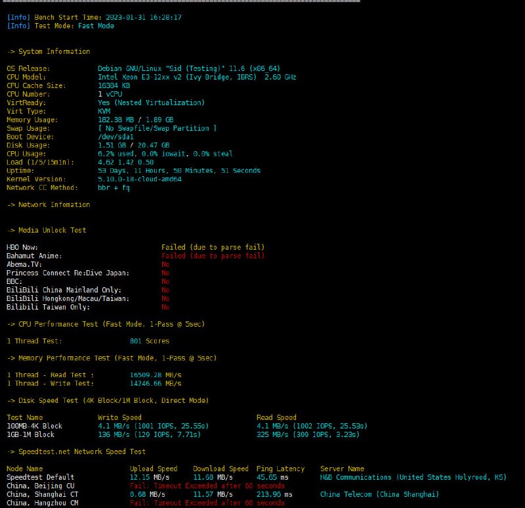Click the memory read test speed value
Image resolution: width=525 pixels, height=508 pixels.
[x=155, y=375]
